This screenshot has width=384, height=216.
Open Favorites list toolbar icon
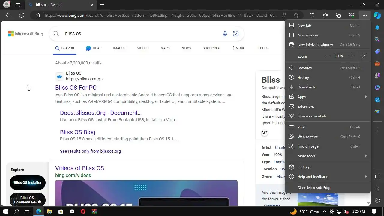point(325,15)
